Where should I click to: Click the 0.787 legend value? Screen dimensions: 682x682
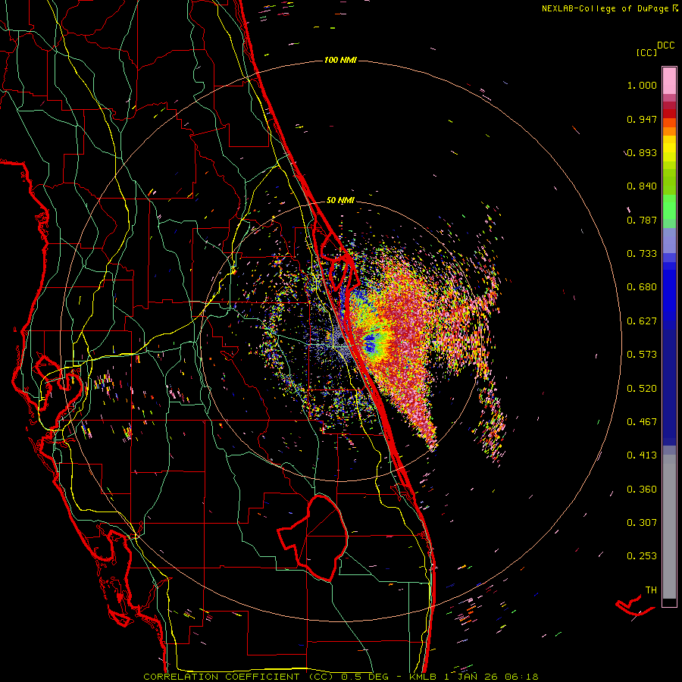coord(642,220)
